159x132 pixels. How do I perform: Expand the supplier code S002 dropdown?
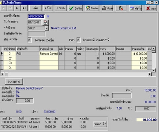[x=47, y=28]
